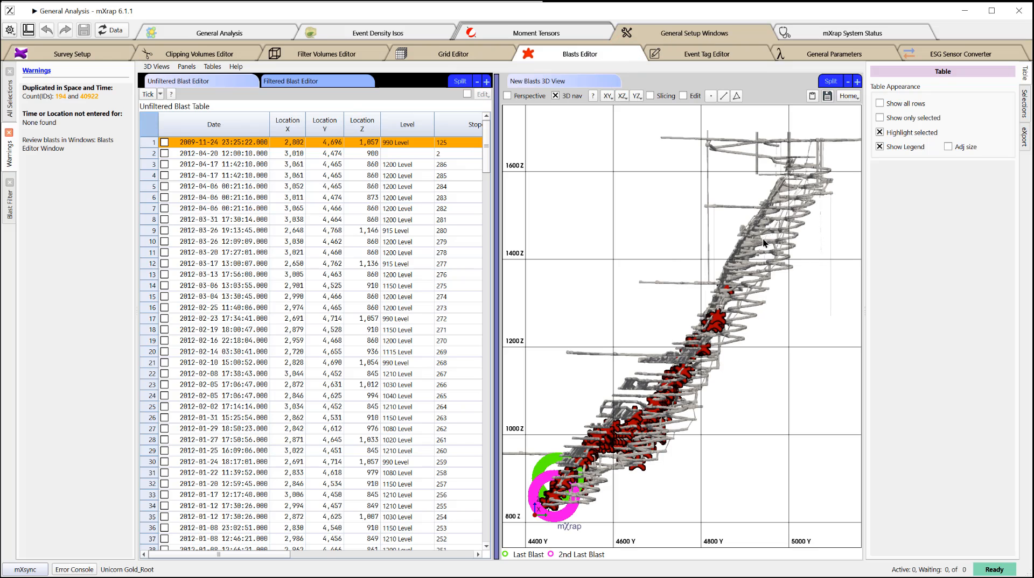Click plus button next to 3D view Split
This screenshot has width=1034, height=578.
click(x=857, y=81)
